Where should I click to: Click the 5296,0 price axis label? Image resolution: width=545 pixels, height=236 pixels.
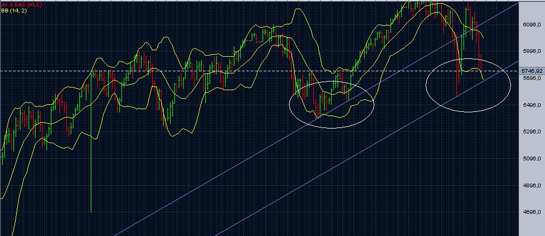532,132
